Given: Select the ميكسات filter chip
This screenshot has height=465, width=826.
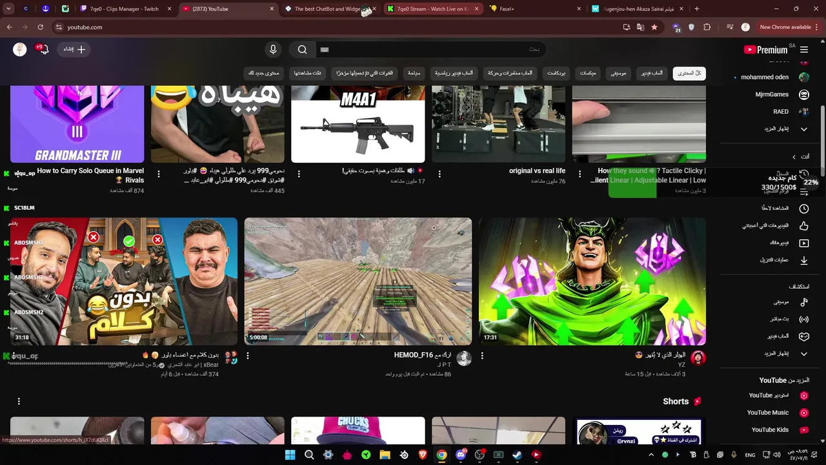Looking at the screenshot, I should tap(588, 73).
